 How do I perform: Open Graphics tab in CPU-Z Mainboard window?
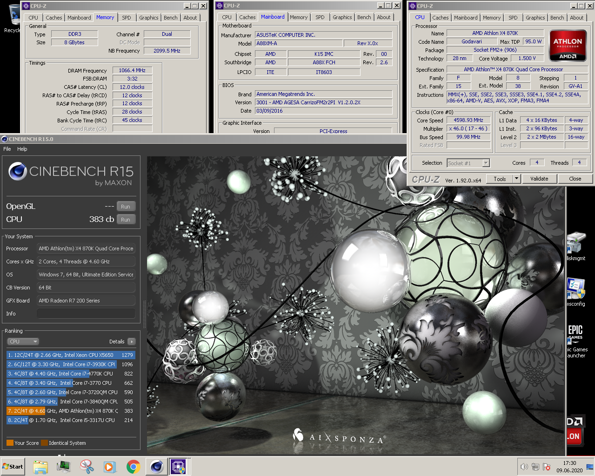pos(342,17)
